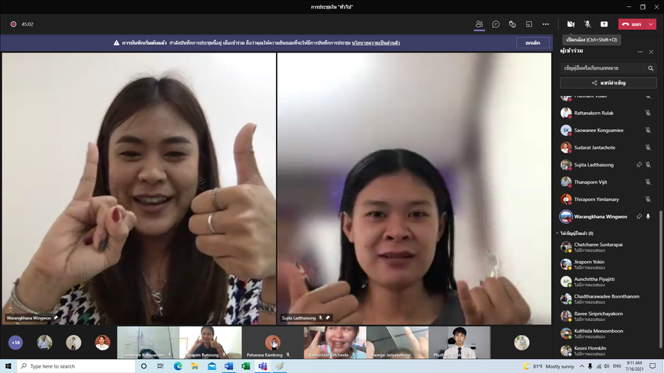Viewport: 664px width, 373px height.
Task: Click muted mic icon for Saowanee Kongsamiee
Action: click(648, 131)
